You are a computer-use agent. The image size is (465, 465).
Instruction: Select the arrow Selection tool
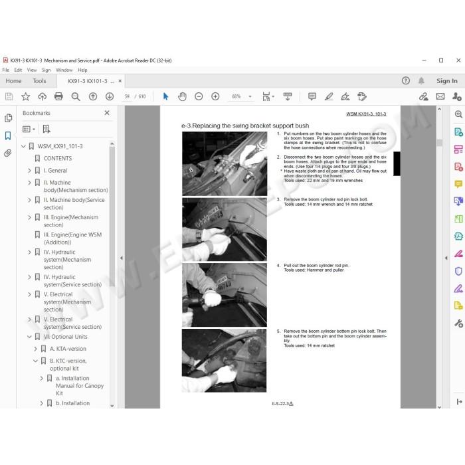click(x=165, y=96)
